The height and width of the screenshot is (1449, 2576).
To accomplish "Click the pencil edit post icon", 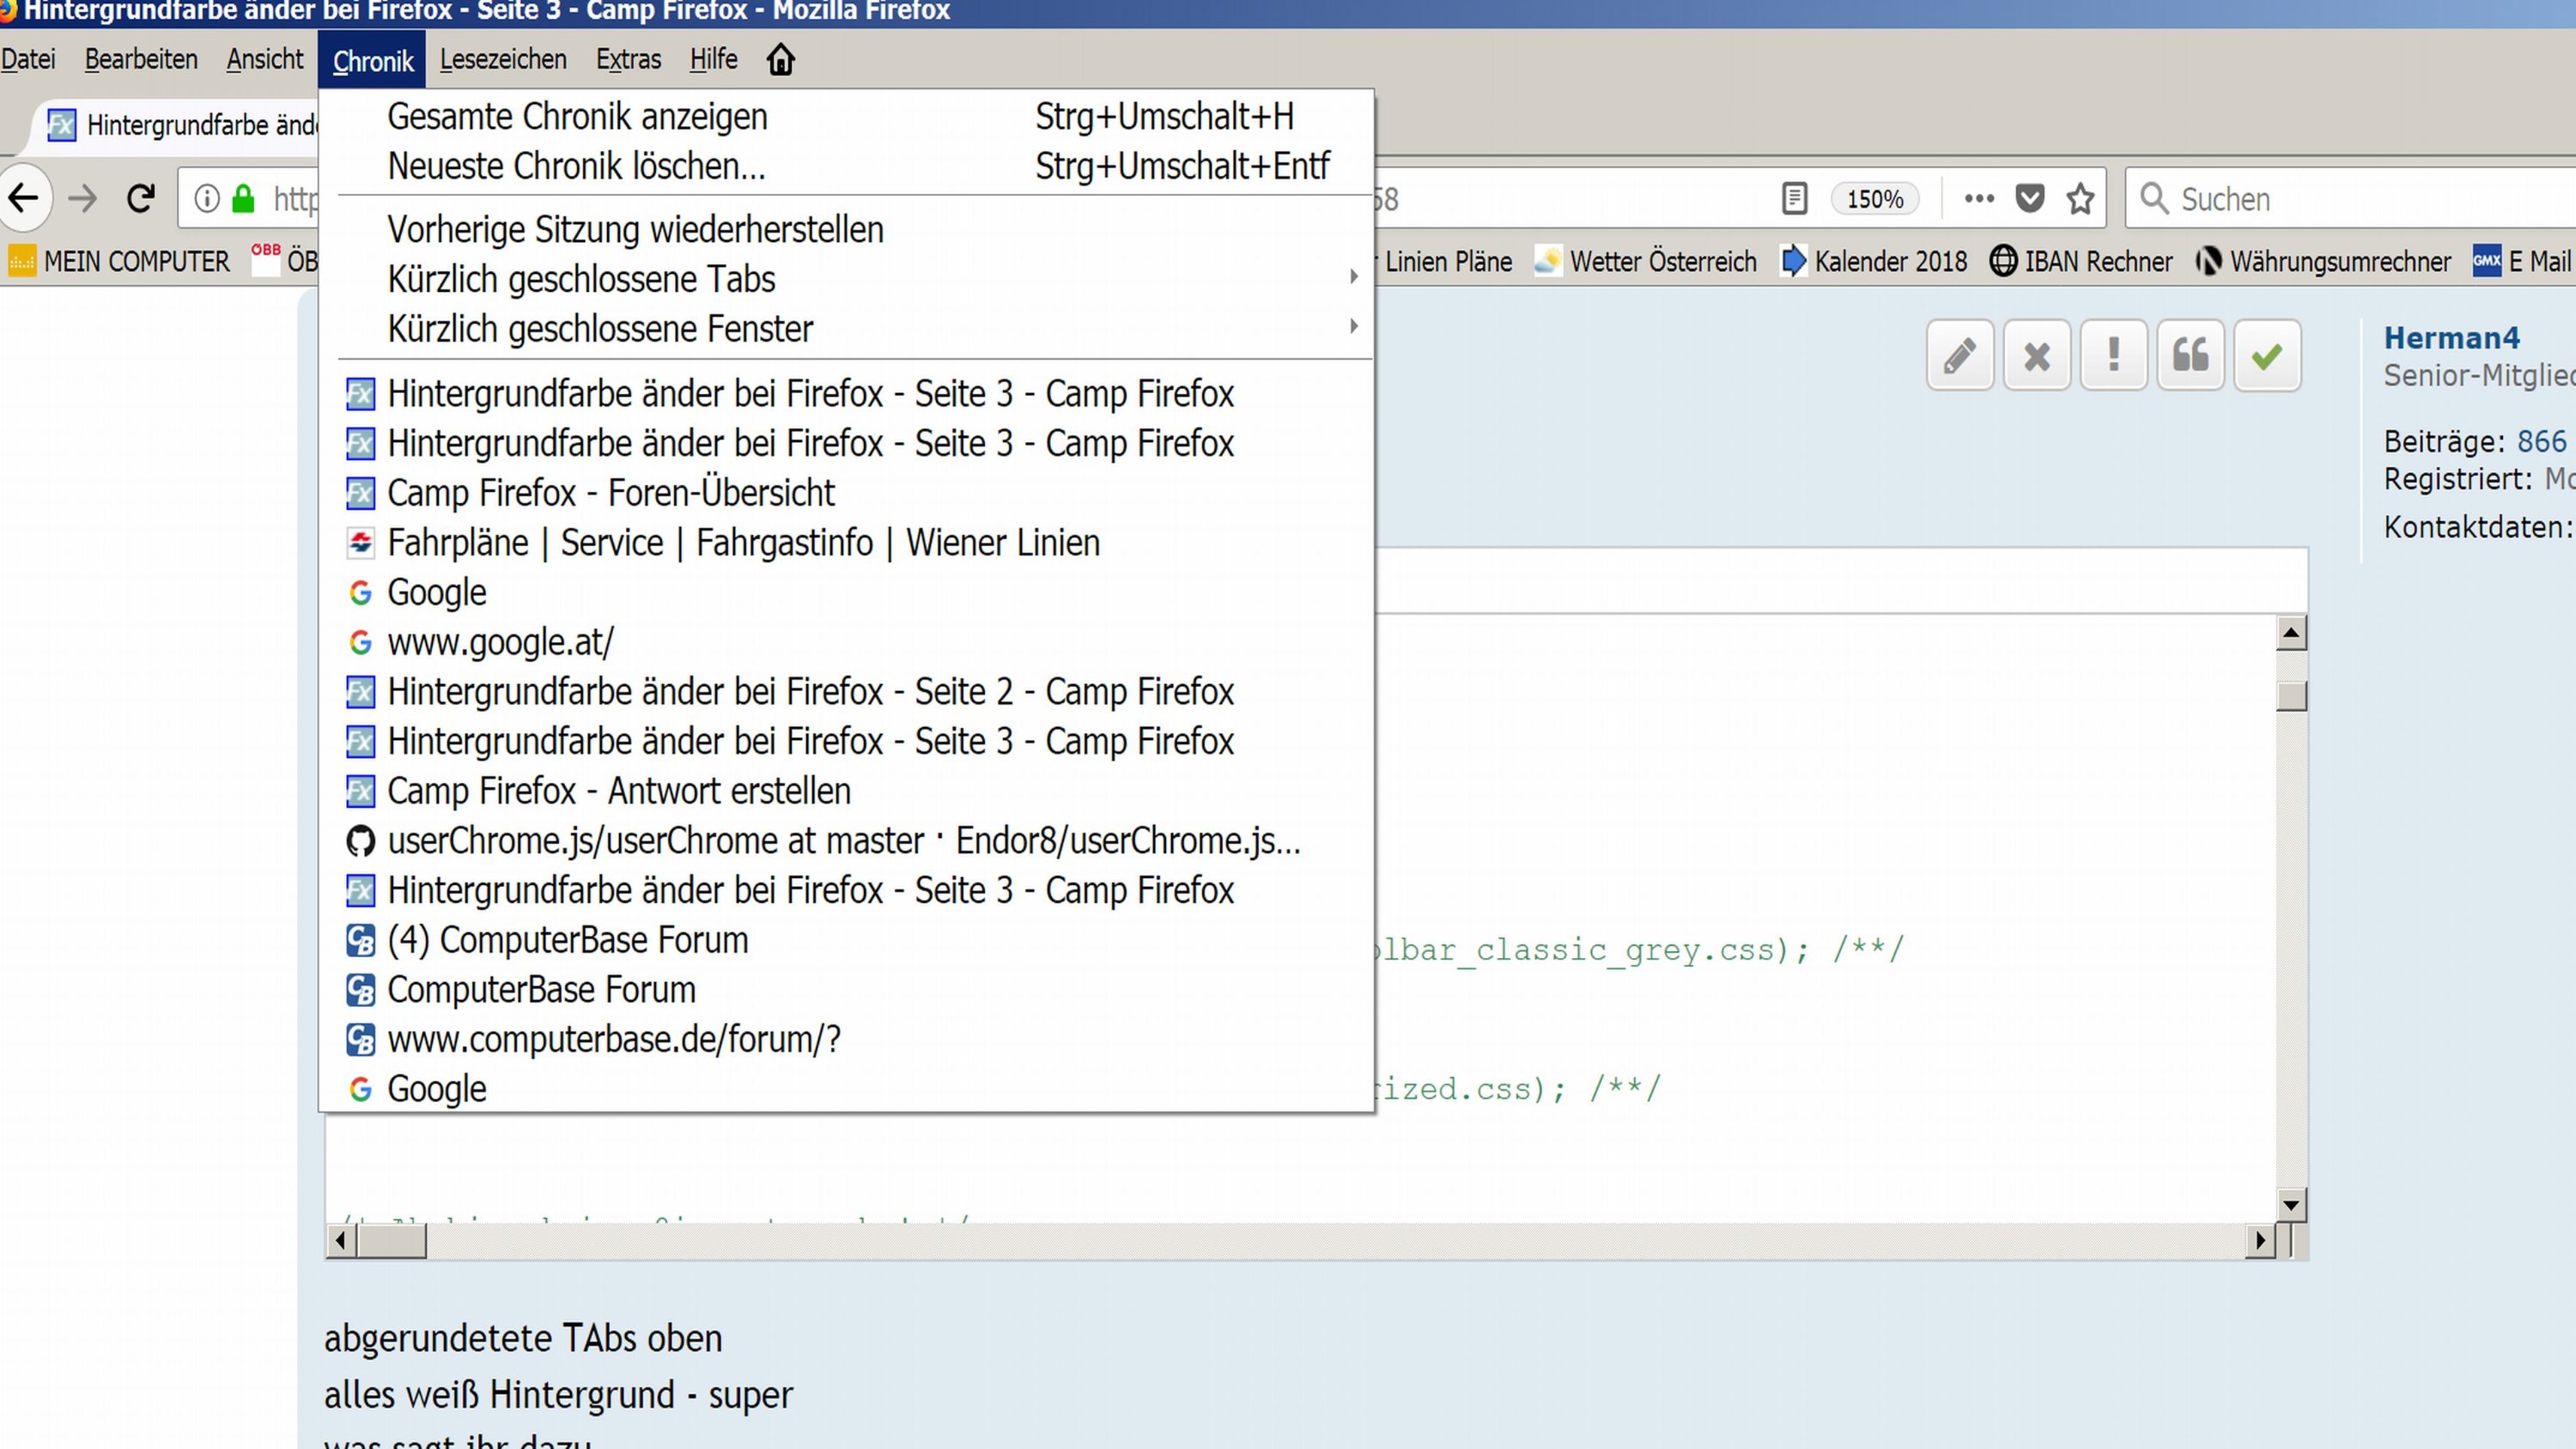I will click(1959, 356).
